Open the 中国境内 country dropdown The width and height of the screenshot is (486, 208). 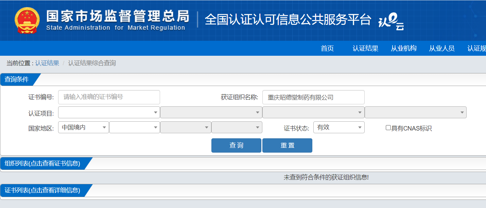point(84,127)
